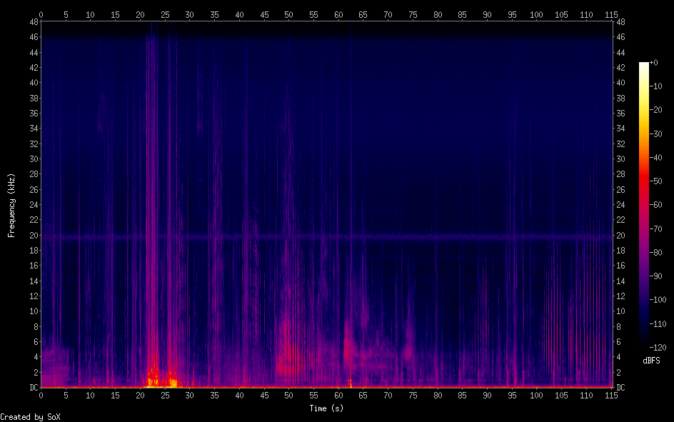
Task: Click the 0 tick on the bottom time axis
Action: (41, 395)
